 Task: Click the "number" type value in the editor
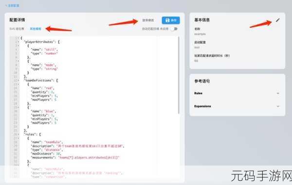(51, 54)
